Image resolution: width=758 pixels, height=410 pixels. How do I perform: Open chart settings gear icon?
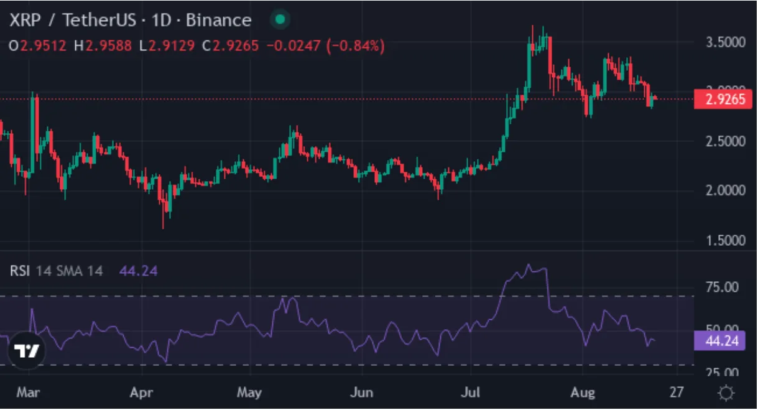tap(725, 393)
